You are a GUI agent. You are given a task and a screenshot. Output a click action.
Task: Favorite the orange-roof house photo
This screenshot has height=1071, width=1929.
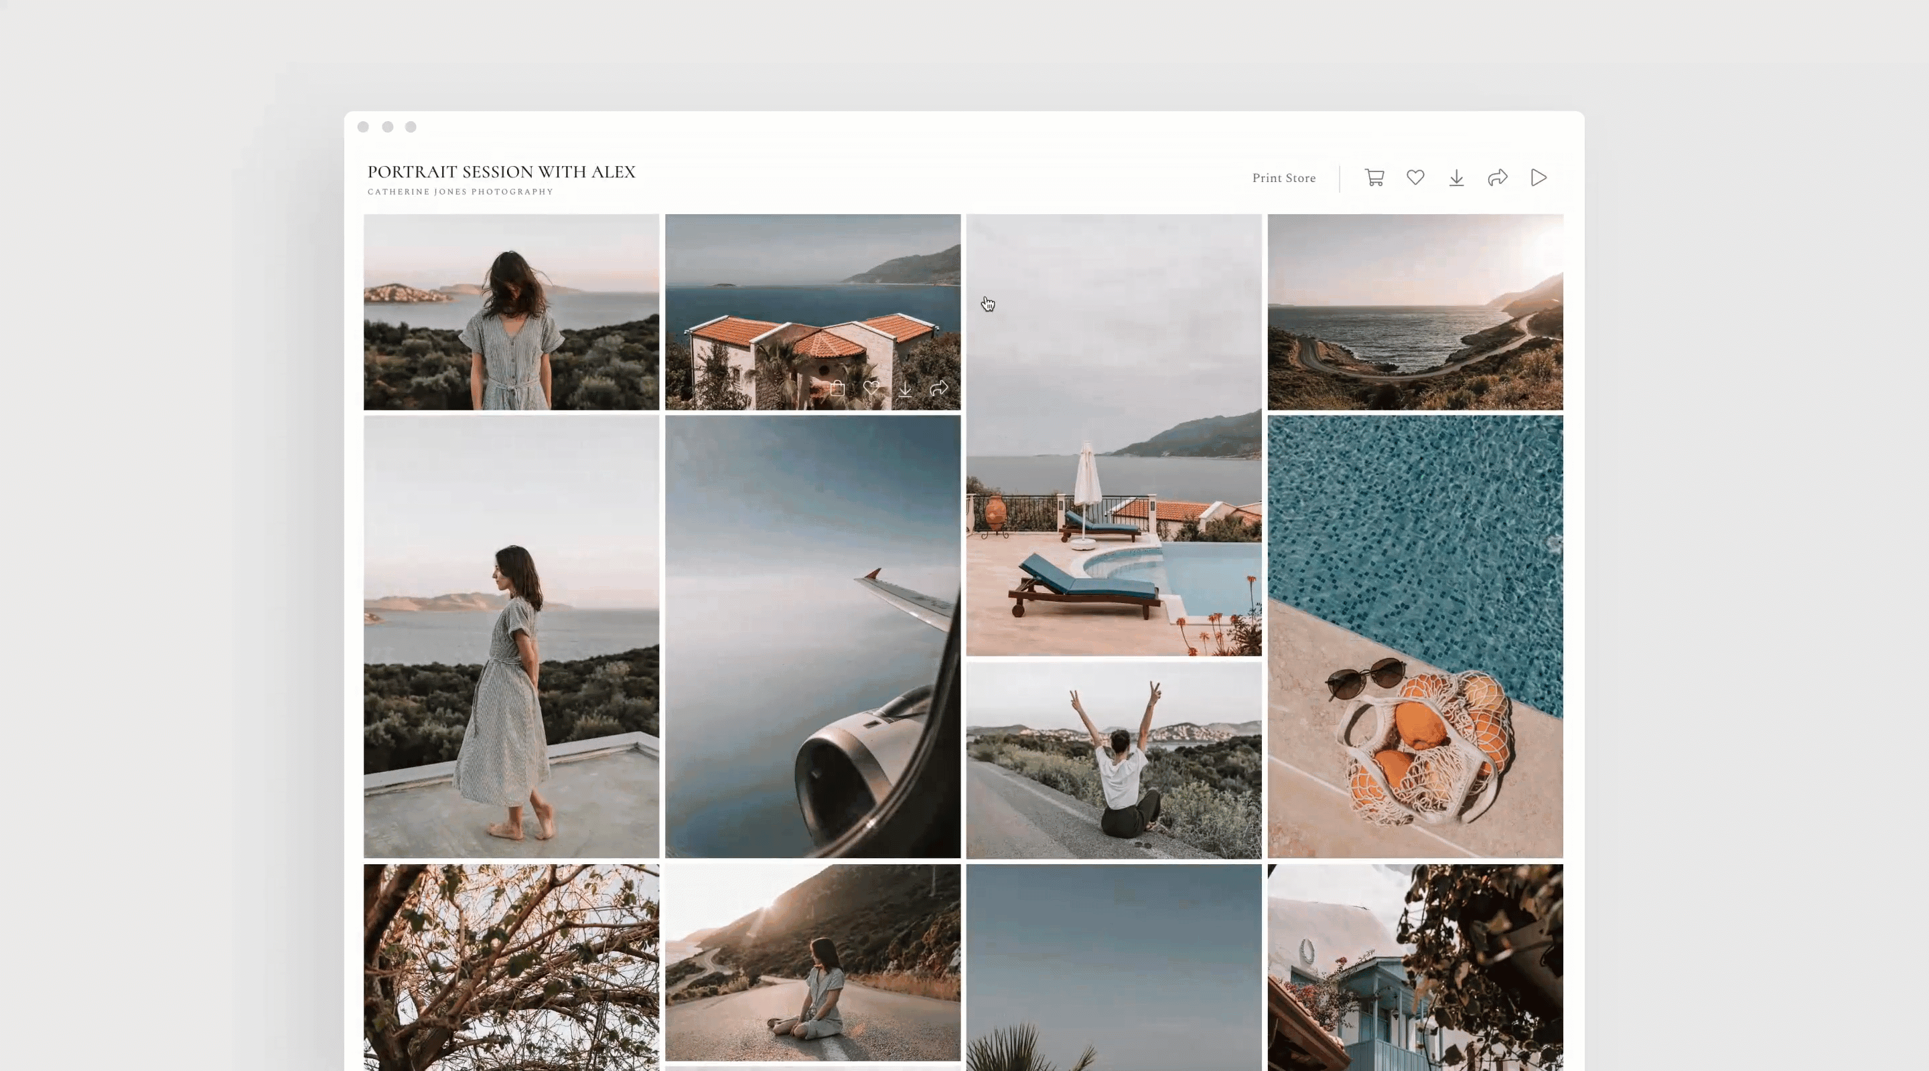[x=871, y=388]
